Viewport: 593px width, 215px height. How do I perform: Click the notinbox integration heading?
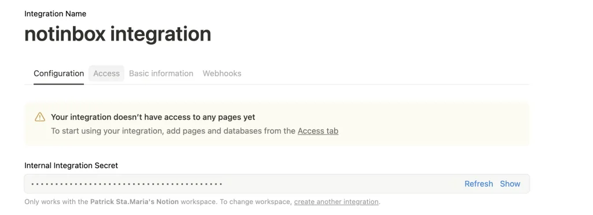pos(118,34)
